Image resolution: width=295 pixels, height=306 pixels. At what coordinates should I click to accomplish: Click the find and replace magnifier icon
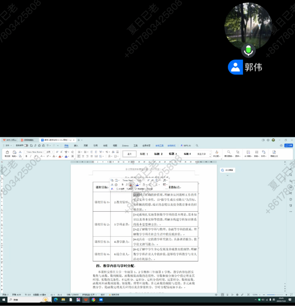click(228, 152)
